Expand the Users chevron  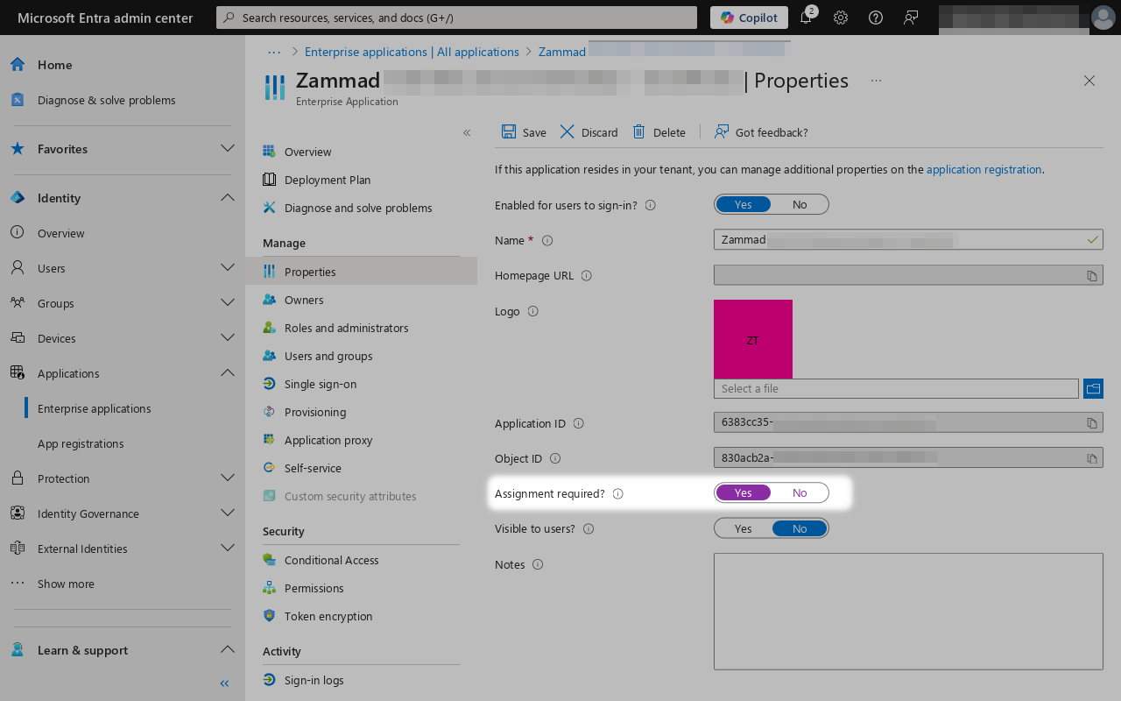(x=228, y=268)
